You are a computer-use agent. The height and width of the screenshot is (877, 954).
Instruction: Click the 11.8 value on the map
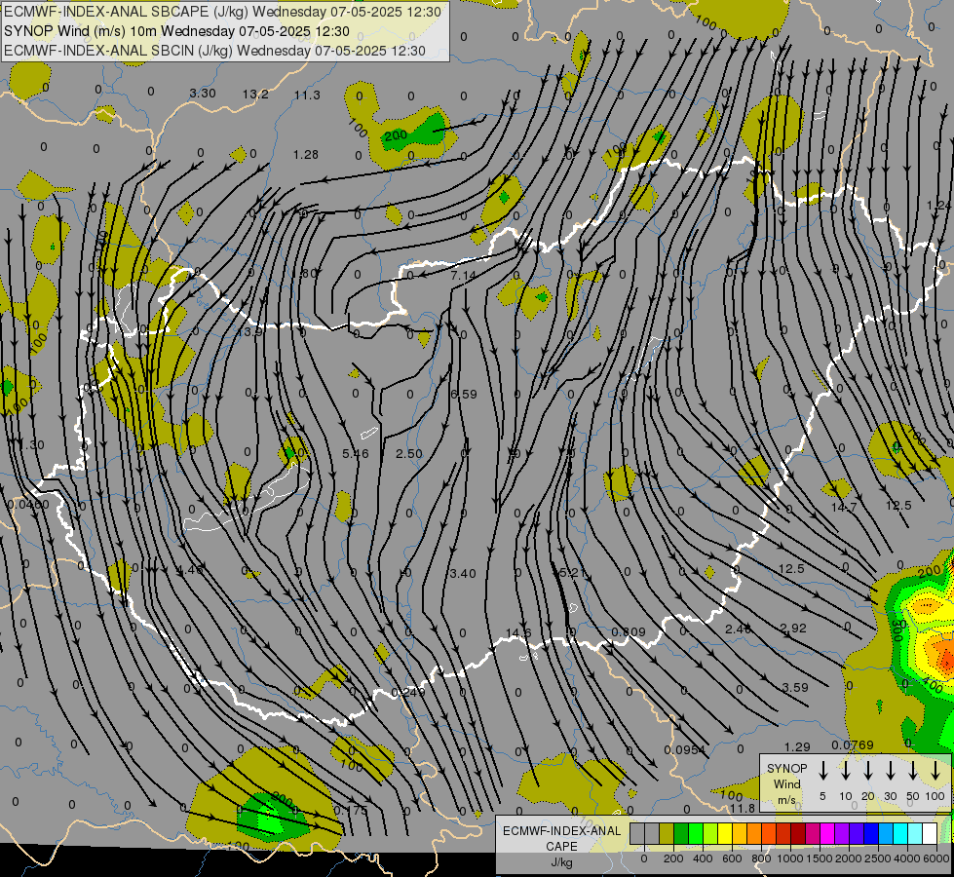743,808
